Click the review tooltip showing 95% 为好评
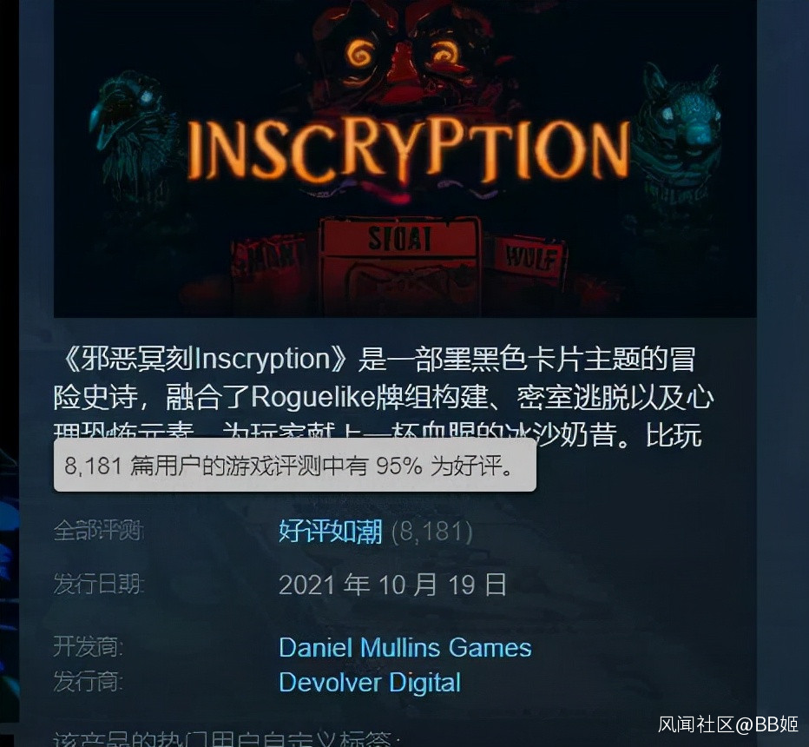 coord(294,465)
